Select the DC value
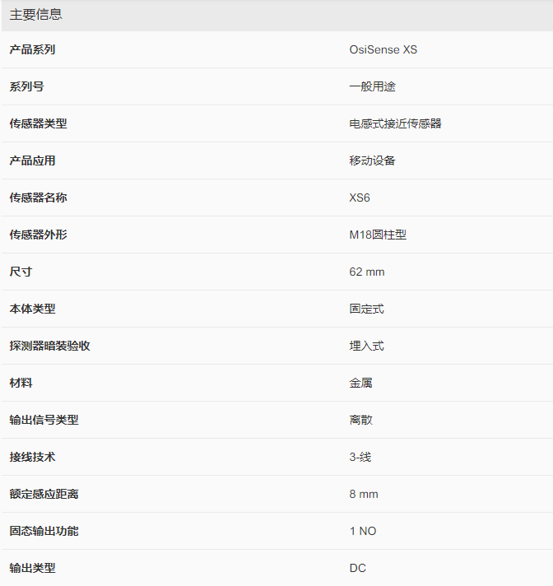This screenshot has width=553, height=586. [358, 568]
